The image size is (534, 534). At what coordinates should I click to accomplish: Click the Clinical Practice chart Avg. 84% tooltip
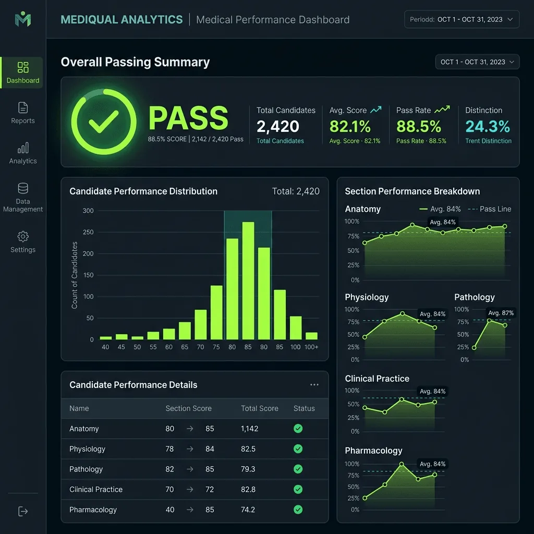tap(432, 391)
